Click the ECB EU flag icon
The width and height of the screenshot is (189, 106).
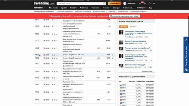[x=121, y=94]
